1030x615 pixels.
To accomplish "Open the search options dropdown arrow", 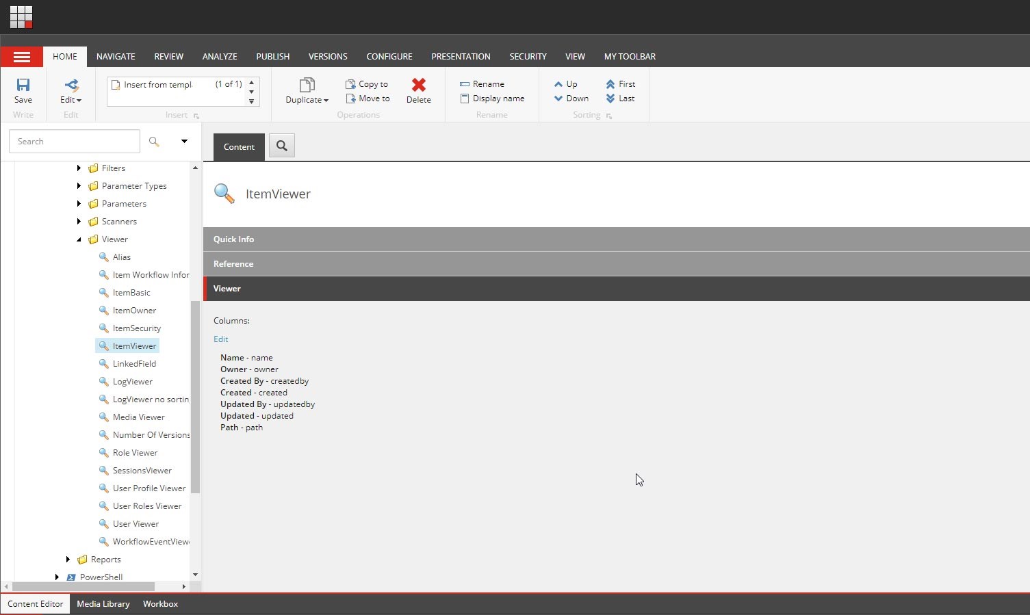I will [x=184, y=142].
